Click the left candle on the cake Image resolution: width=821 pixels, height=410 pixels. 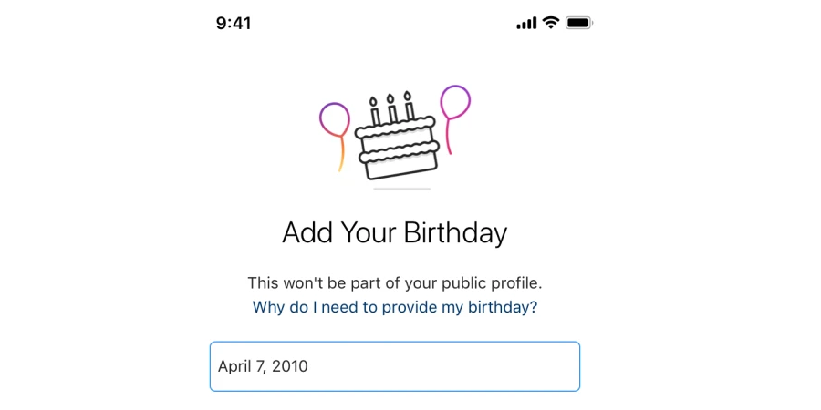(x=374, y=111)
